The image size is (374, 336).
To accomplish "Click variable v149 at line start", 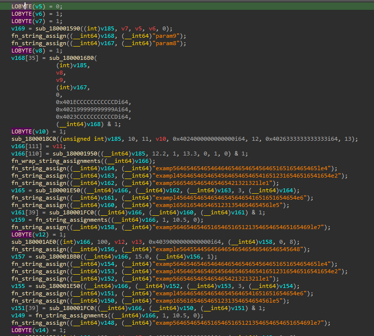I will [18, 316].
